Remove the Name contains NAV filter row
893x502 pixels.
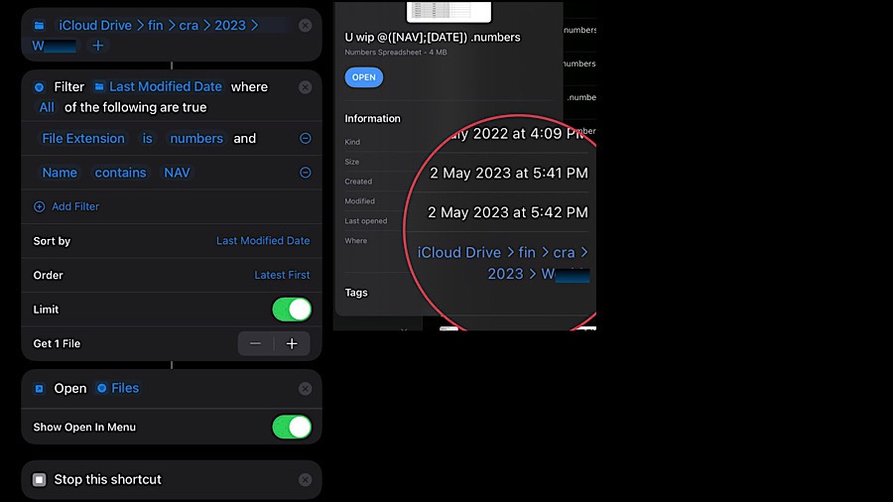[x=306, y=173]
